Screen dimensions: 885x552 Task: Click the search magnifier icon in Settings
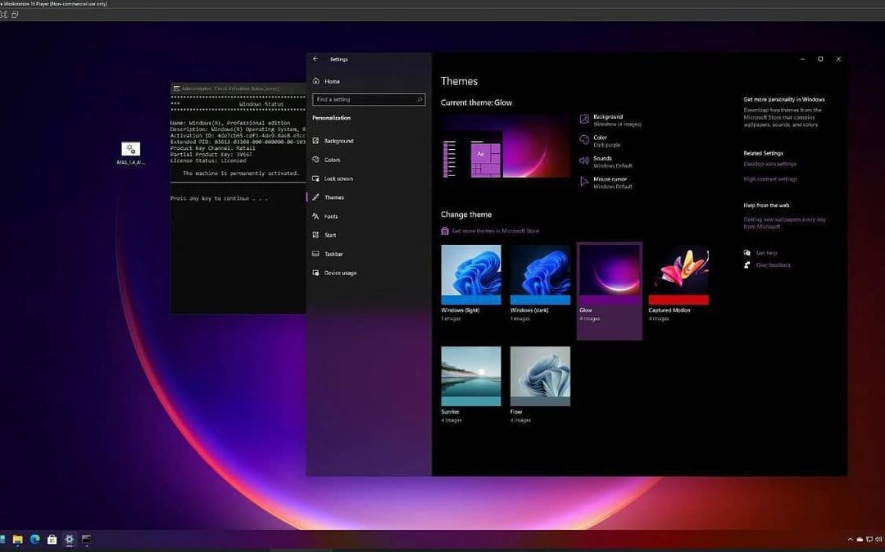[x=420, y=100]
